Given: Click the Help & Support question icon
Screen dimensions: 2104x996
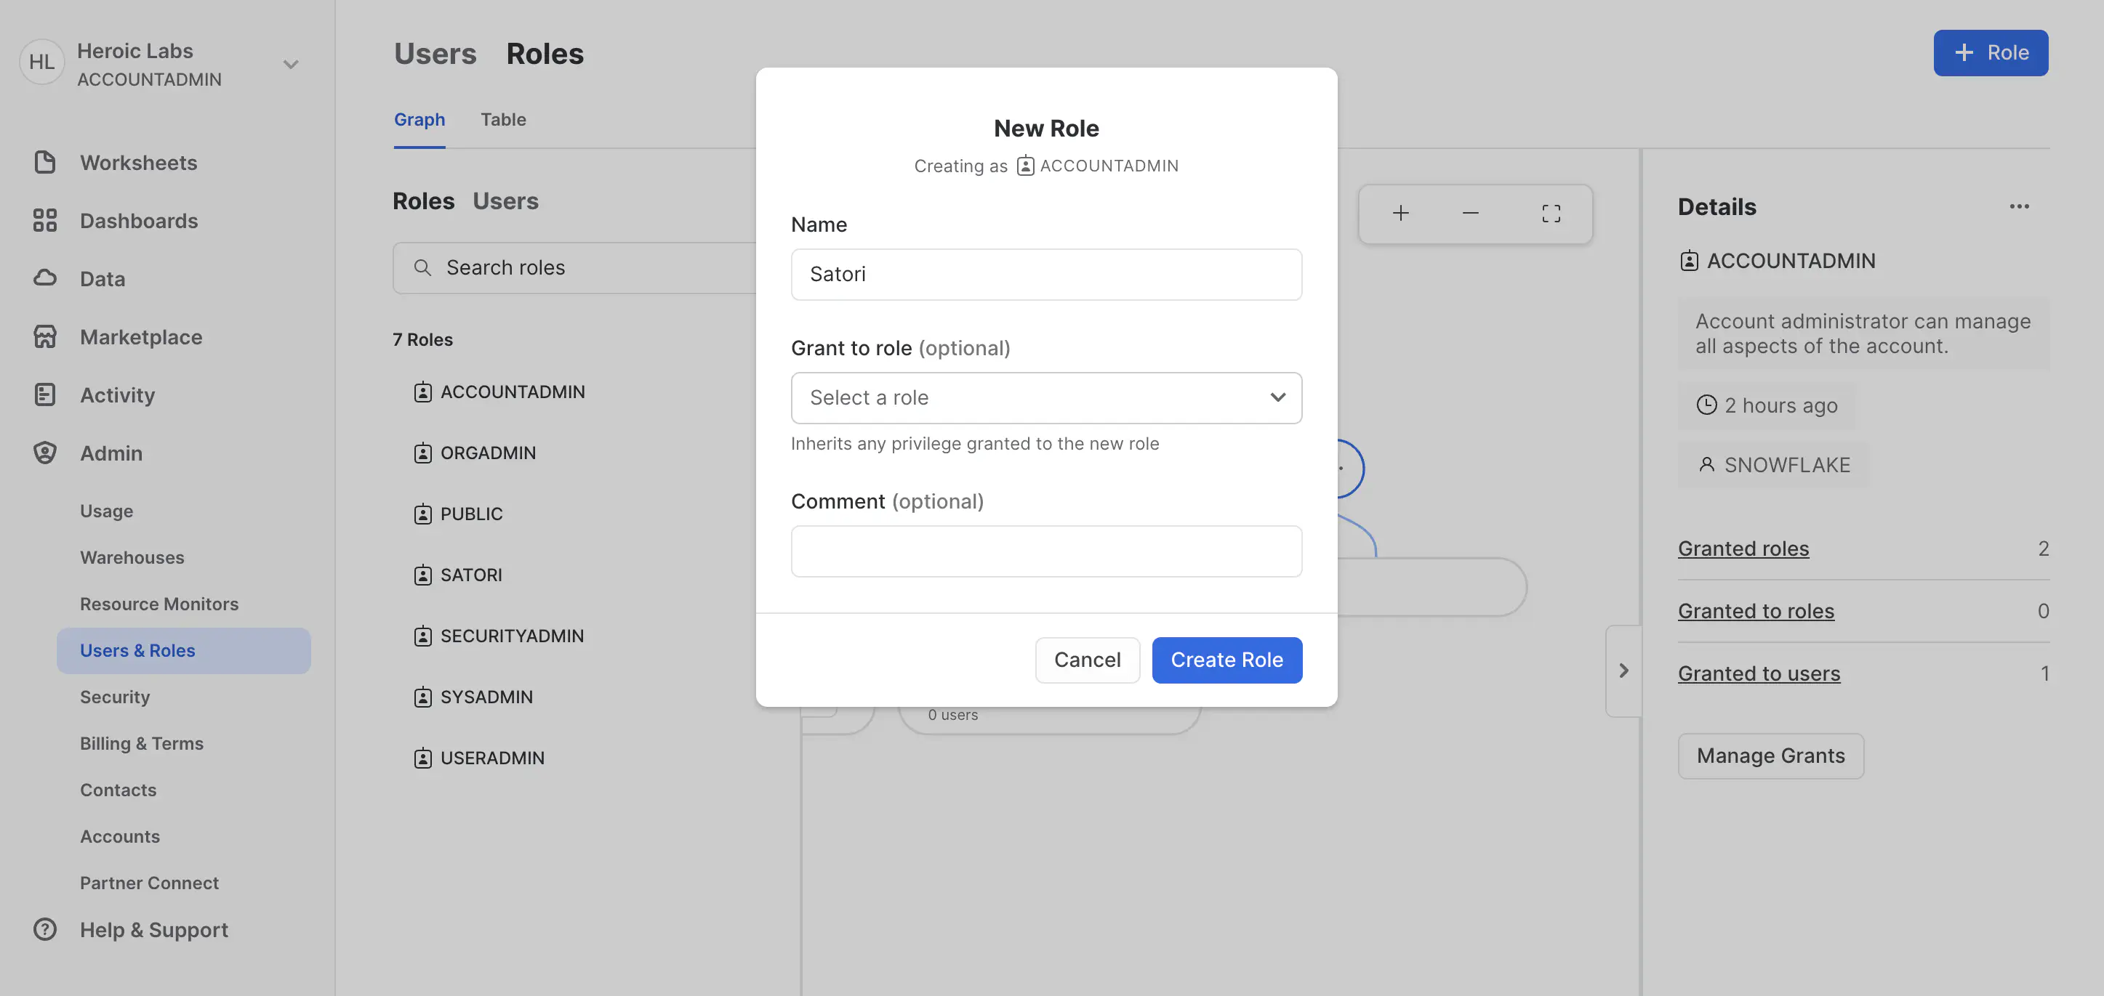Looking at the screenshot, I should 45,929.
